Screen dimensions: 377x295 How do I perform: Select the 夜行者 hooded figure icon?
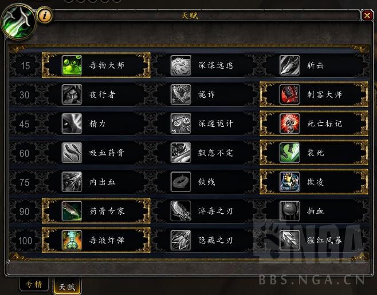(x=72, y=94)
